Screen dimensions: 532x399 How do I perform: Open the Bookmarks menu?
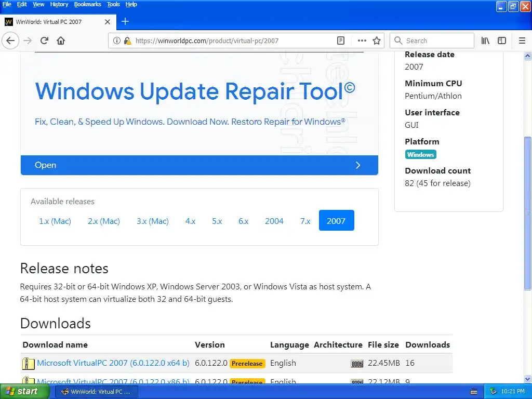pyautogui.click(x=87, y=4)
